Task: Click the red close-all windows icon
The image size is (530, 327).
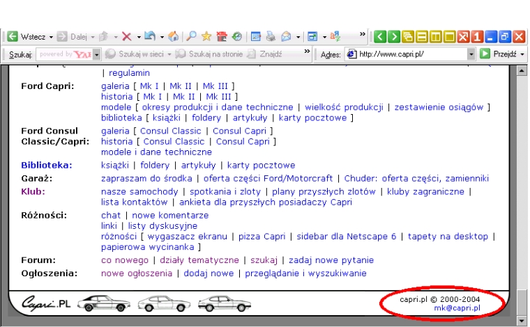Action: coord(464,36)
